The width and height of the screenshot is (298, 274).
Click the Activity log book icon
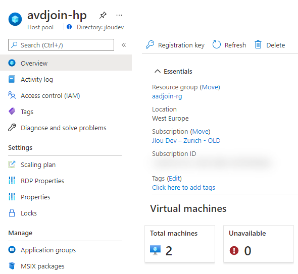[x=12, y=79]
